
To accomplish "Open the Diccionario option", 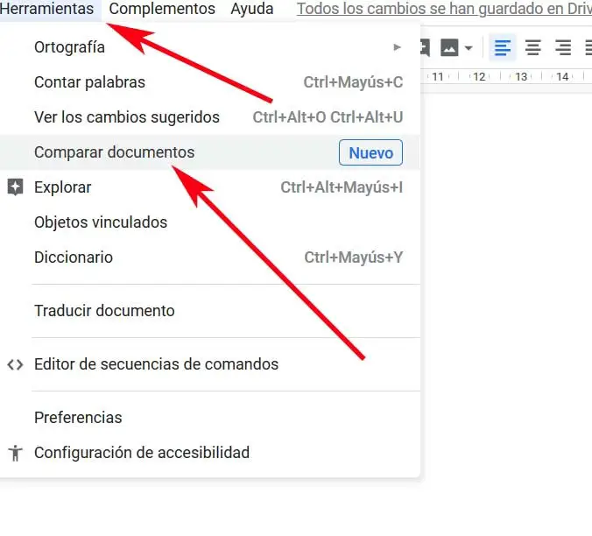I will click(x=210, y=257).
